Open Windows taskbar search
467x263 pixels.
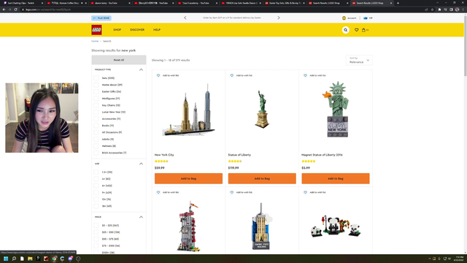tap(14, 259)
